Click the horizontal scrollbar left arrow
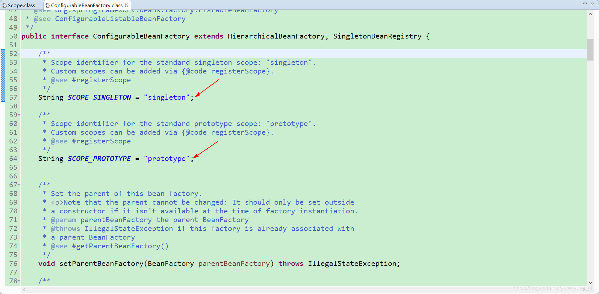This screenshot has height=294, width=599. (x=24, y=289)
